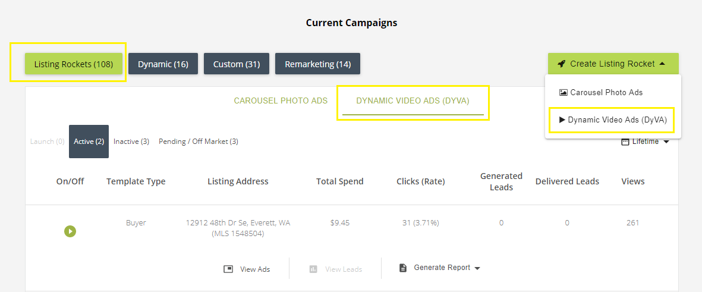The height and width of the screenshot is (292, 702).
Task: Open the Custom (31) campaigns
Action: pos(236,64)
